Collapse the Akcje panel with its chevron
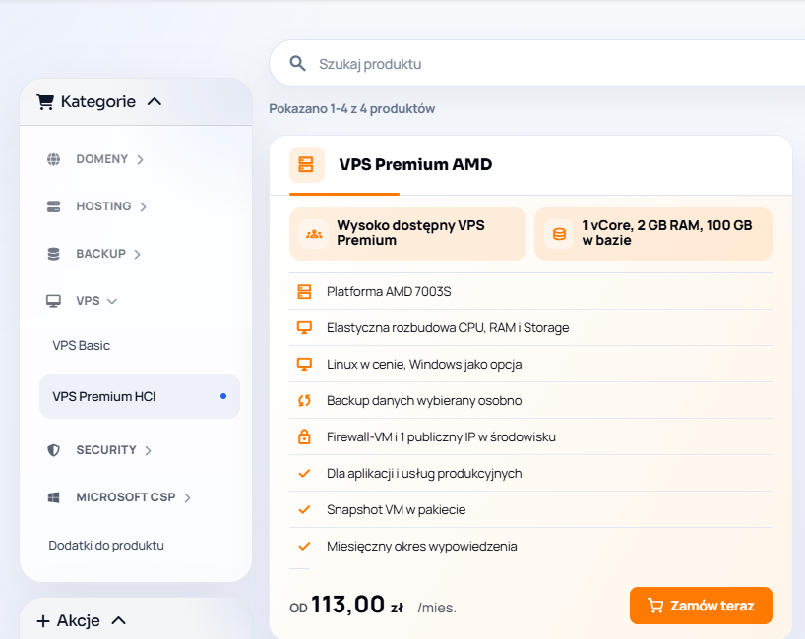Viewport: 805px width, 639px height. [x=119, y=621]
